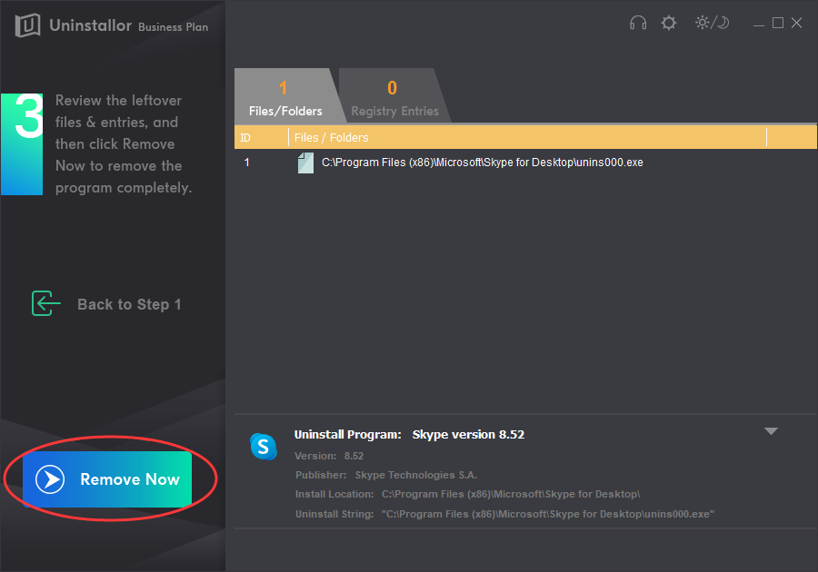Maximize the Uninstallor window

pos(777,23)
